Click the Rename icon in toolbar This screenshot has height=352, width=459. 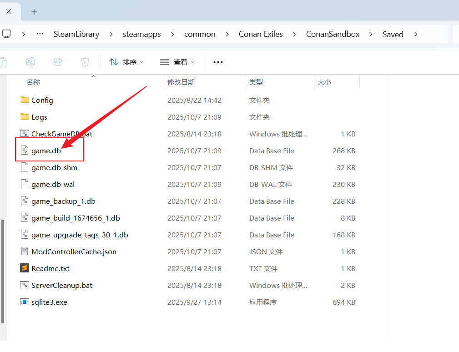click(x=30, y=62)
